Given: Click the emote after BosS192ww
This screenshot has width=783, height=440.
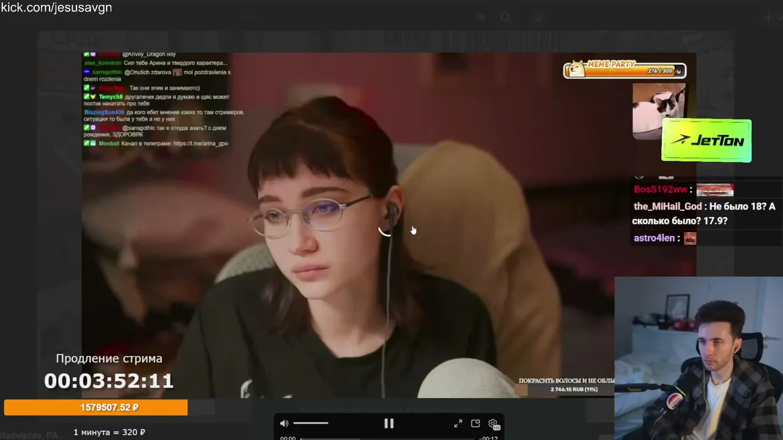Looking at the screenshot, I should click(714, 189).
